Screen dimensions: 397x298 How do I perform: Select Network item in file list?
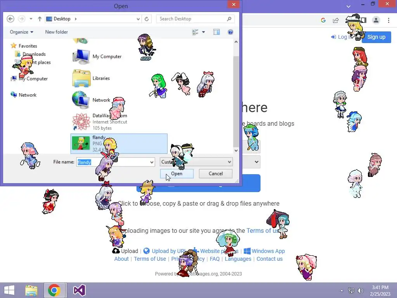point(91,100)
